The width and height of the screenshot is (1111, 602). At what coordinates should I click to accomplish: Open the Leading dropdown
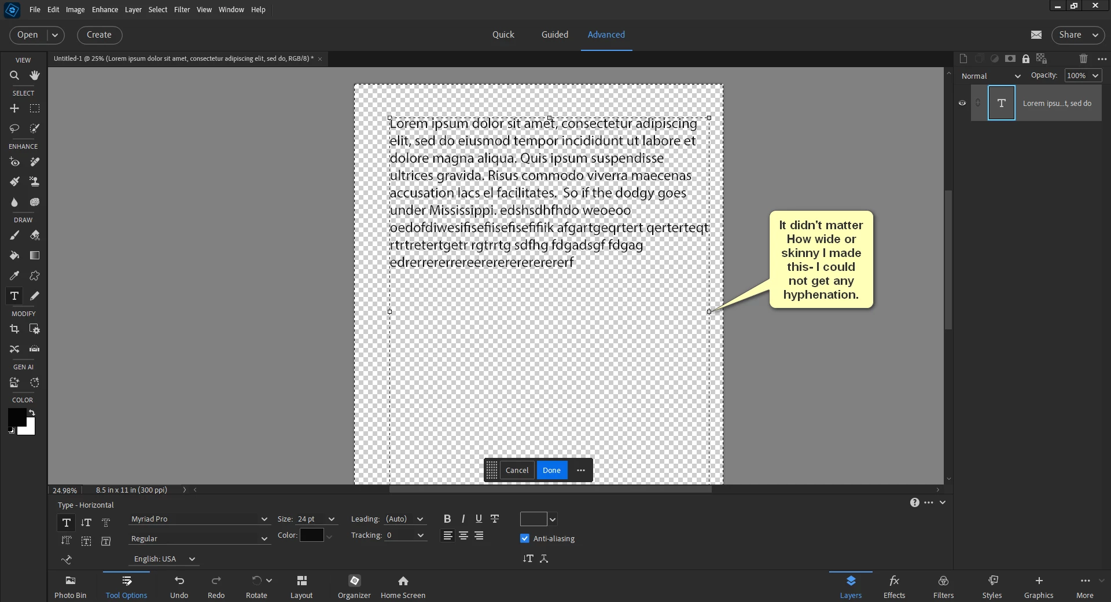click(405, 519)
